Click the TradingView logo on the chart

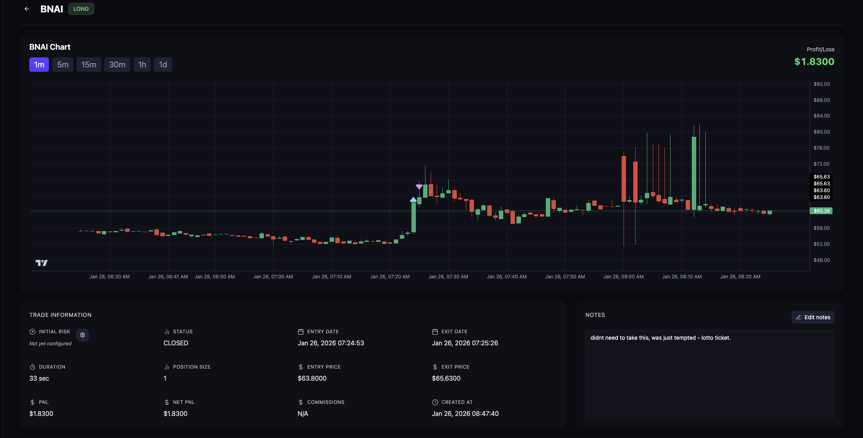point(42,263)
